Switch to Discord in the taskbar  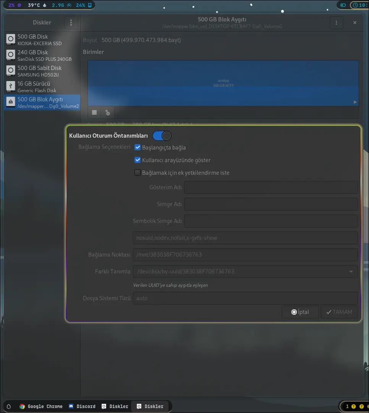[82, 406]
